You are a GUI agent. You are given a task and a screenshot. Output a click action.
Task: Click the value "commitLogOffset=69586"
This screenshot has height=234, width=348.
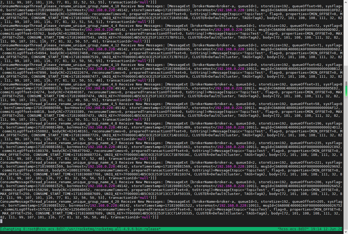pos(24,14)
